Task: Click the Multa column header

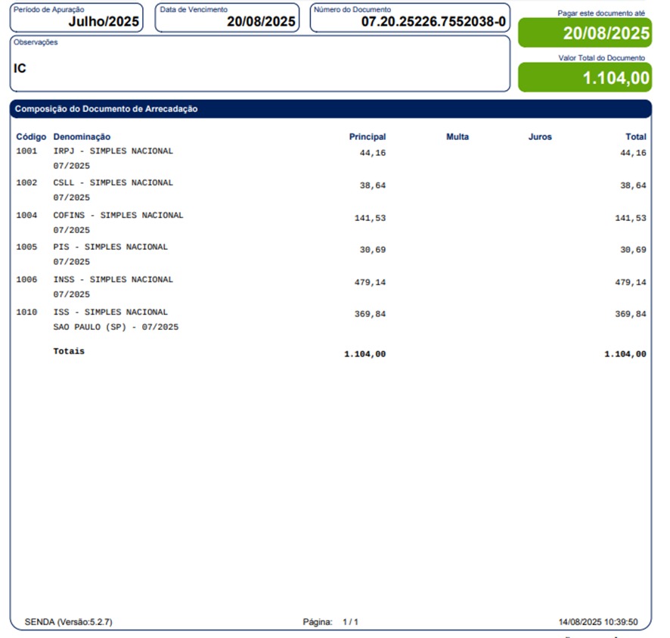Action: point(457,137)
